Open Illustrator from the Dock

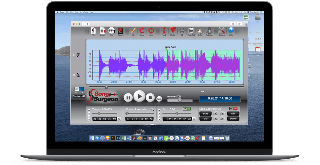pyautogui.click(x=113, y=138)
